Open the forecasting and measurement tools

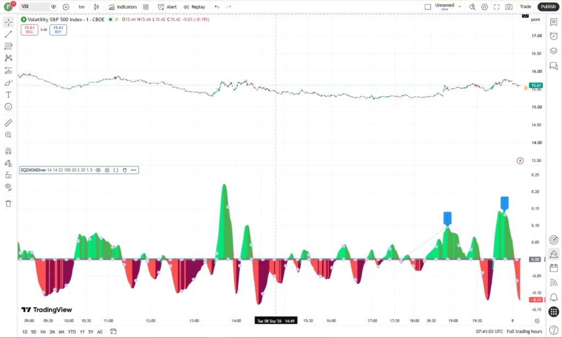click(8, 71)
